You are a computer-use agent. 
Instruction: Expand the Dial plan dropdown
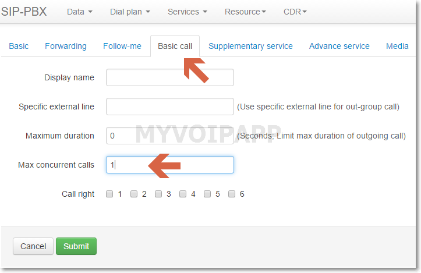[x=130, y=12]
